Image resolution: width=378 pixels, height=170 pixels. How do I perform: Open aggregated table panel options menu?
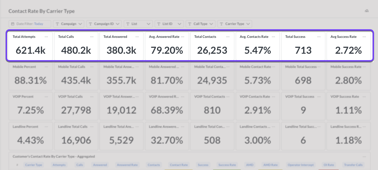364,157
